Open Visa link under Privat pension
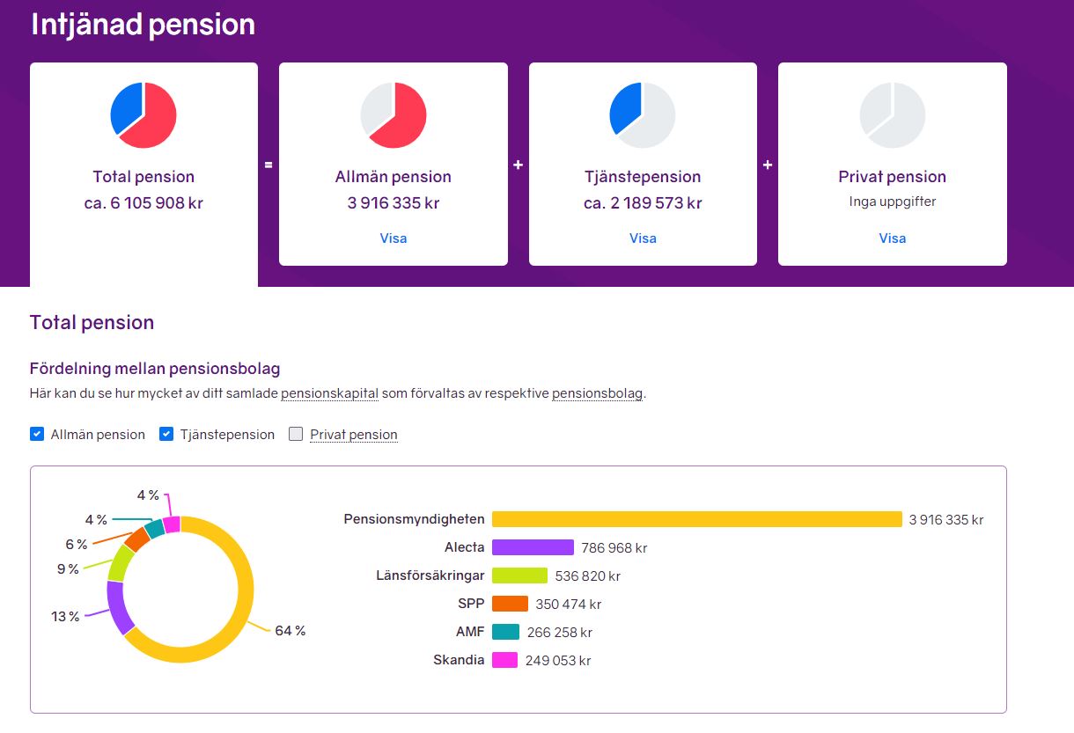The width and height of the screenshot is (1074, 733). point(892,238)
